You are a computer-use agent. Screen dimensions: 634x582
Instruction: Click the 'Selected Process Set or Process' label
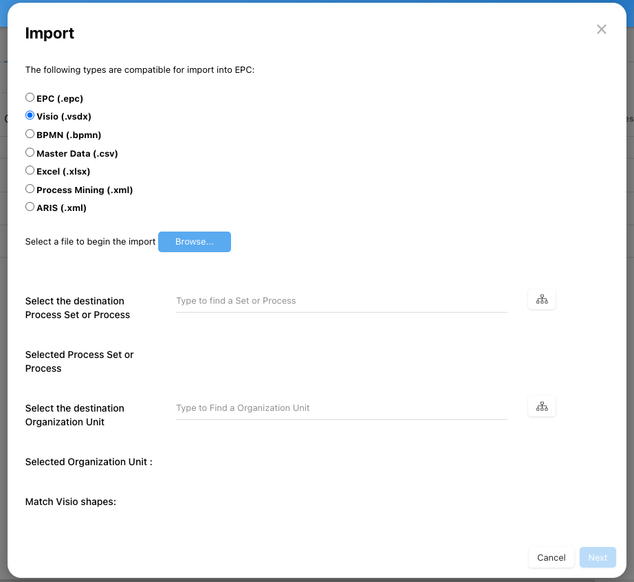click(79, 361)
